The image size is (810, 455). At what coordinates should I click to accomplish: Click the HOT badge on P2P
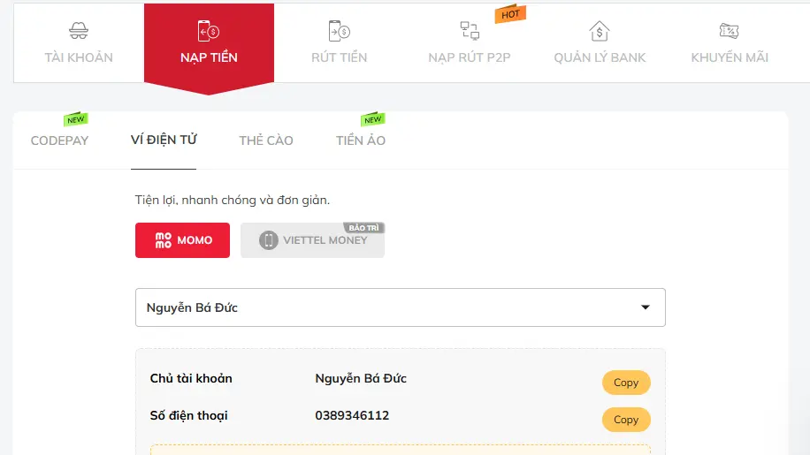click(510, 14)
